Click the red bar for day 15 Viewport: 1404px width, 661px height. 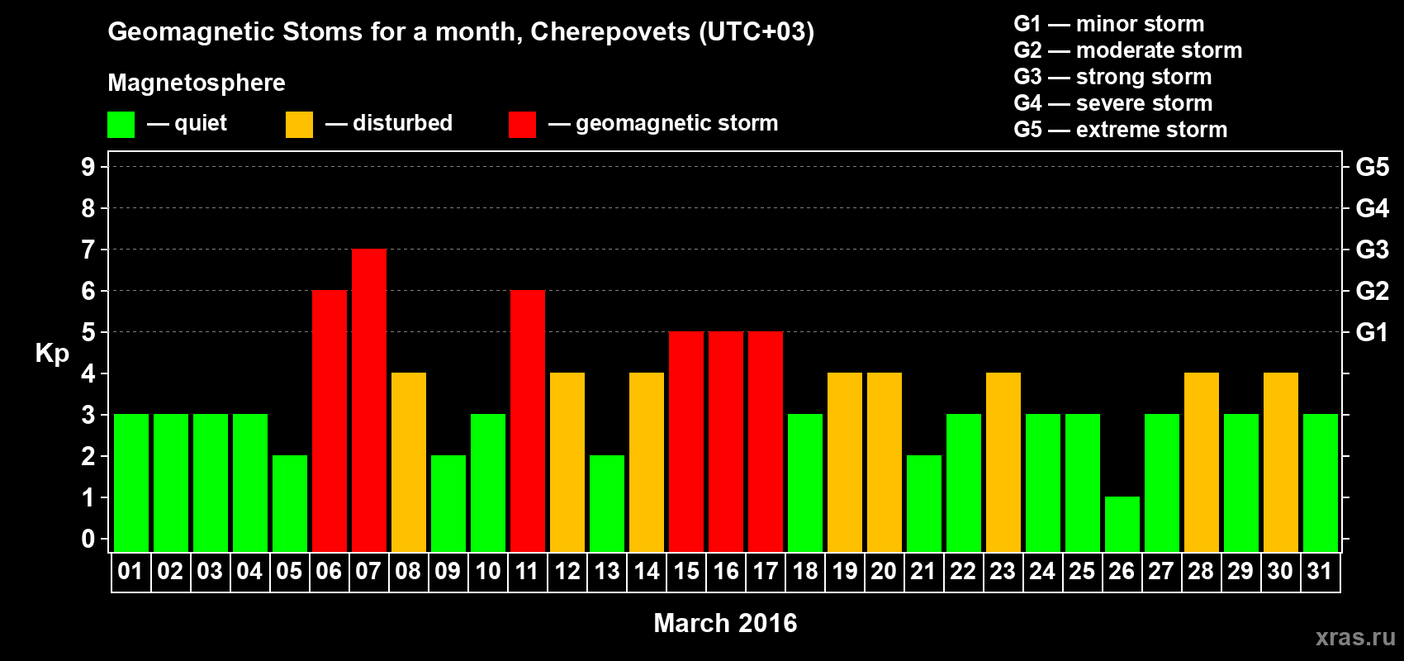click(x=686, y=442)
